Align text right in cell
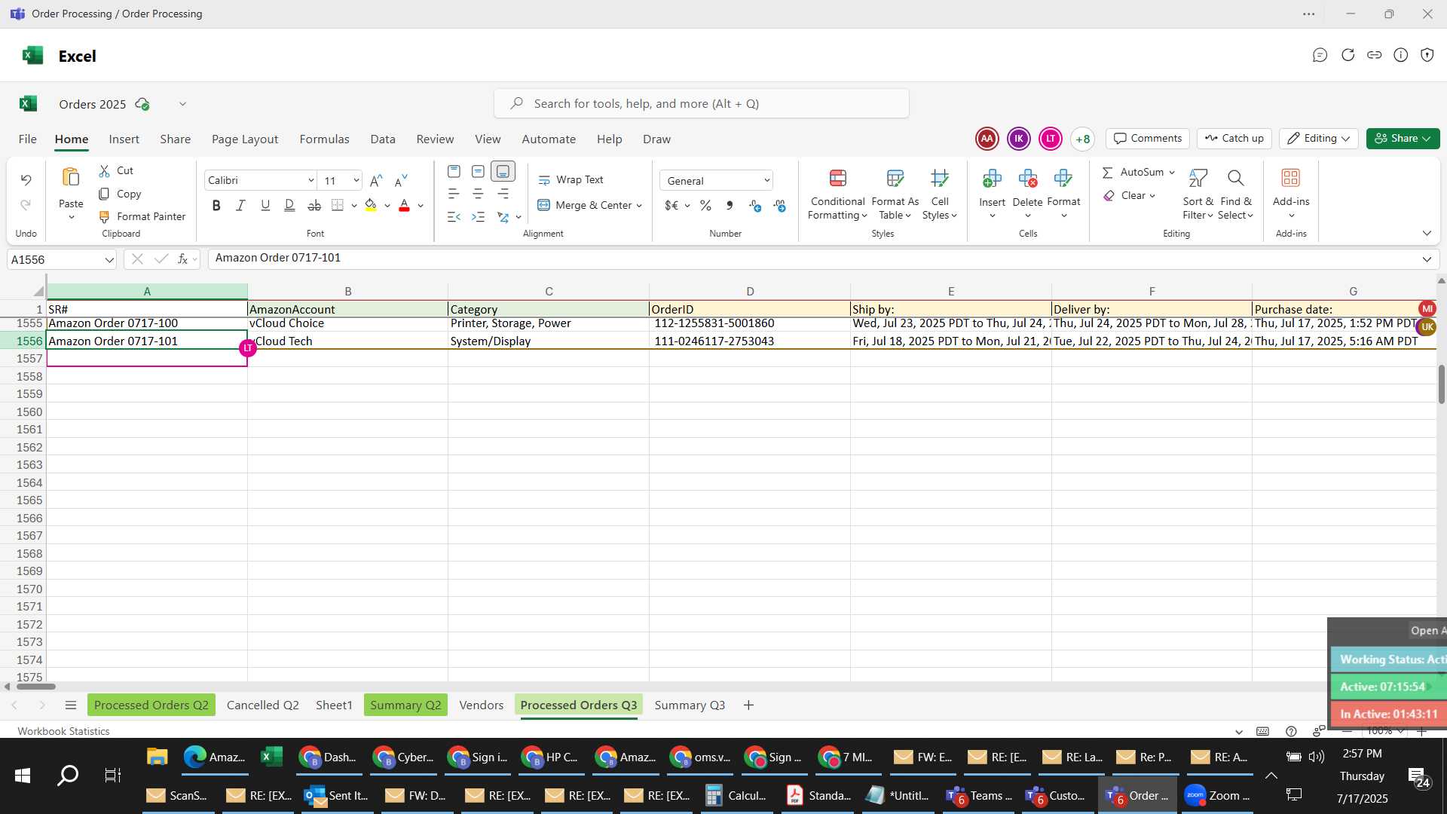Image resolution: width=1447 pixels, height=814 pixels. (503, 194)
